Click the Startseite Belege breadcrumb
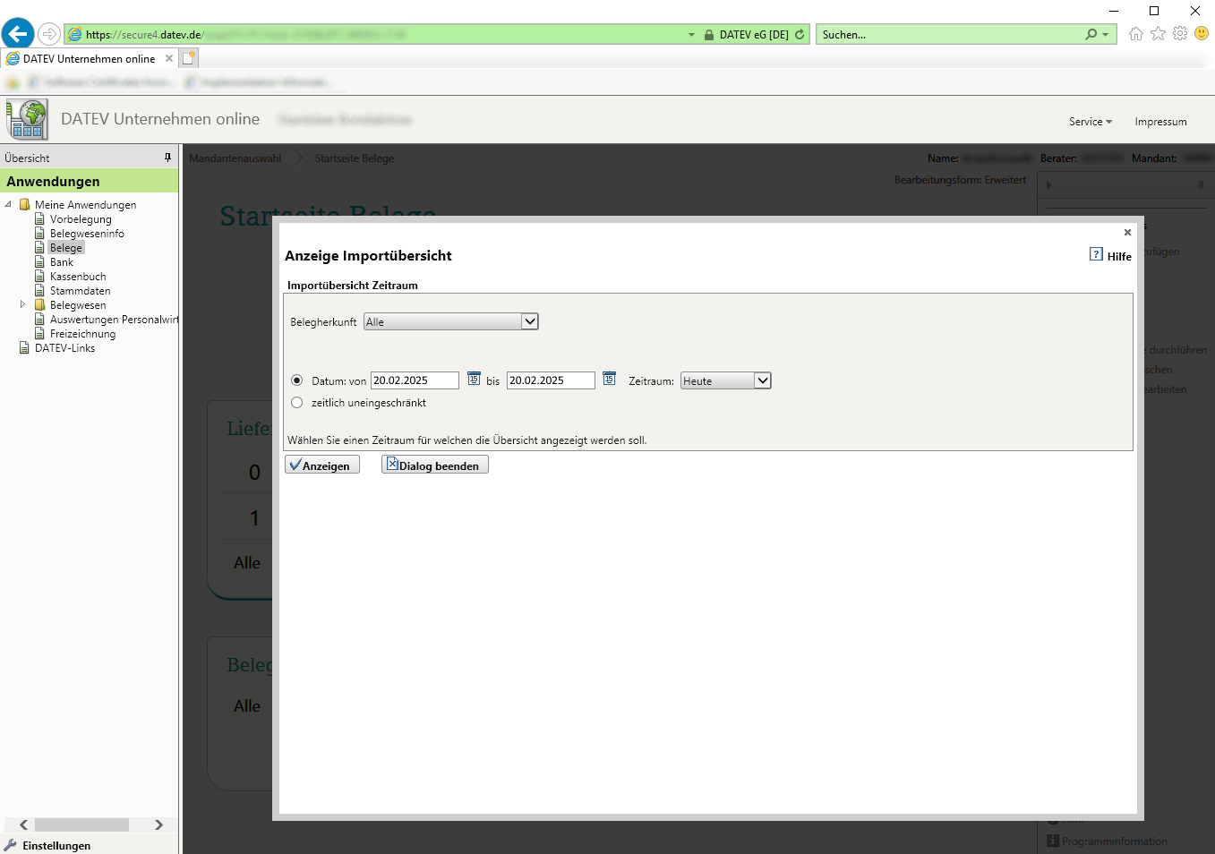Image resolution: width=1215 pixels, height=854 pixels. pos(355,158)
